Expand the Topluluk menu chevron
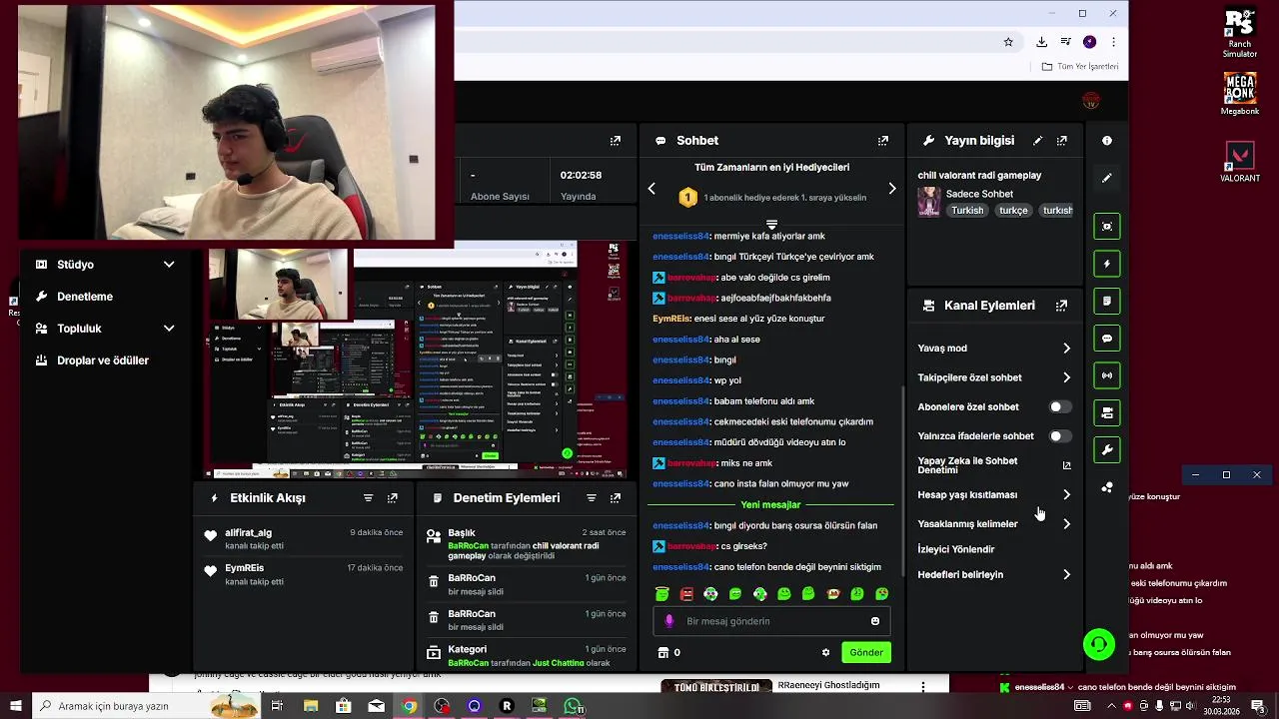This screenshot has width=1279, height=719. tap(169, 329)
